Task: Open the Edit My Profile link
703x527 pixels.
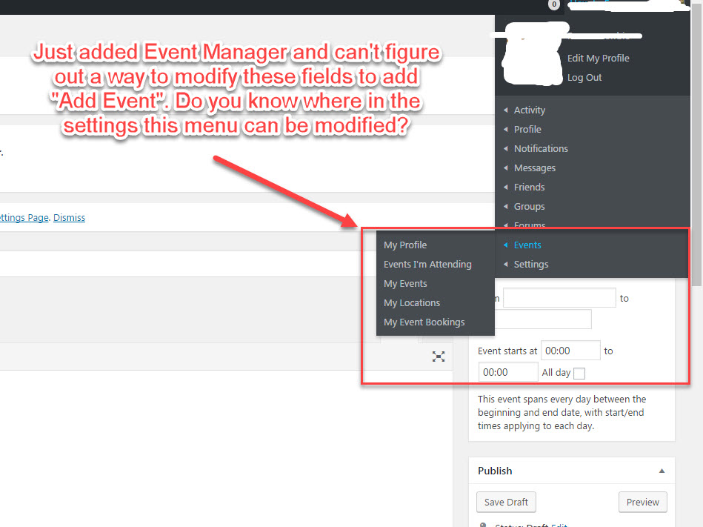Action: pos(598,59)
